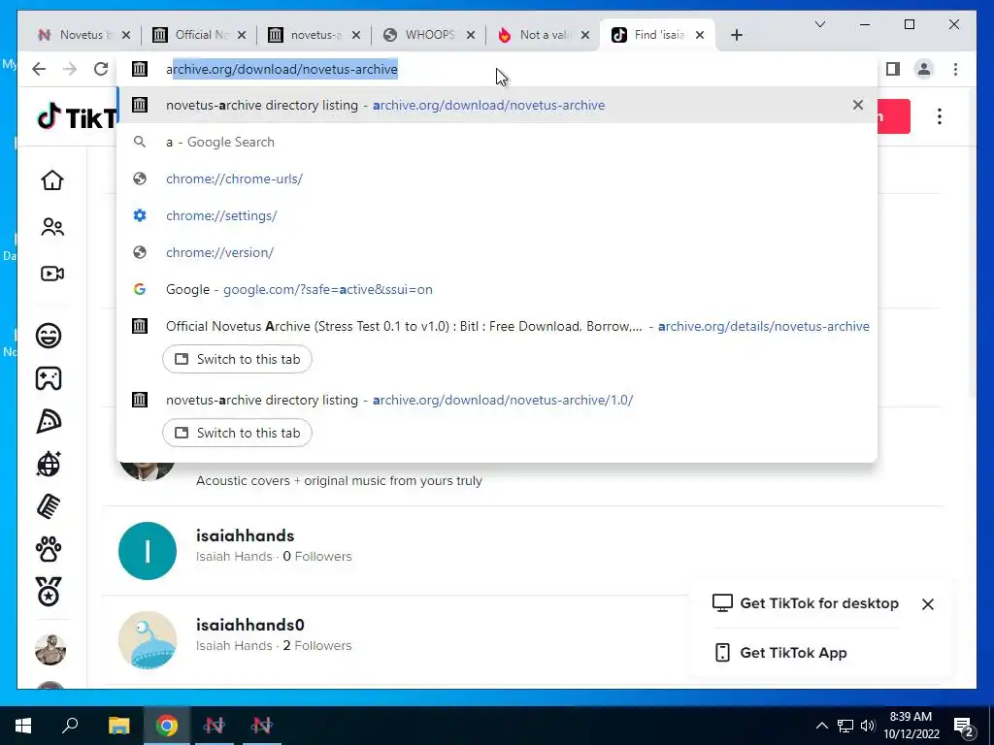This screenshot has width=994, height=745.
Task: Select the medal sports category icon
Action: pos(49,592)
